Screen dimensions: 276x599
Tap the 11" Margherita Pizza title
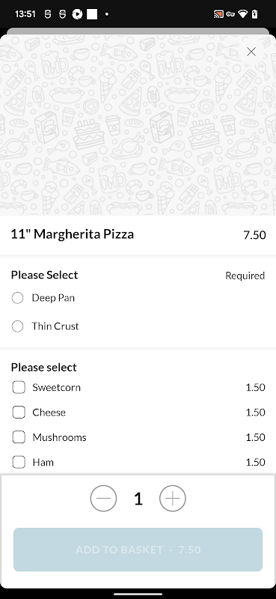[72, 234]
